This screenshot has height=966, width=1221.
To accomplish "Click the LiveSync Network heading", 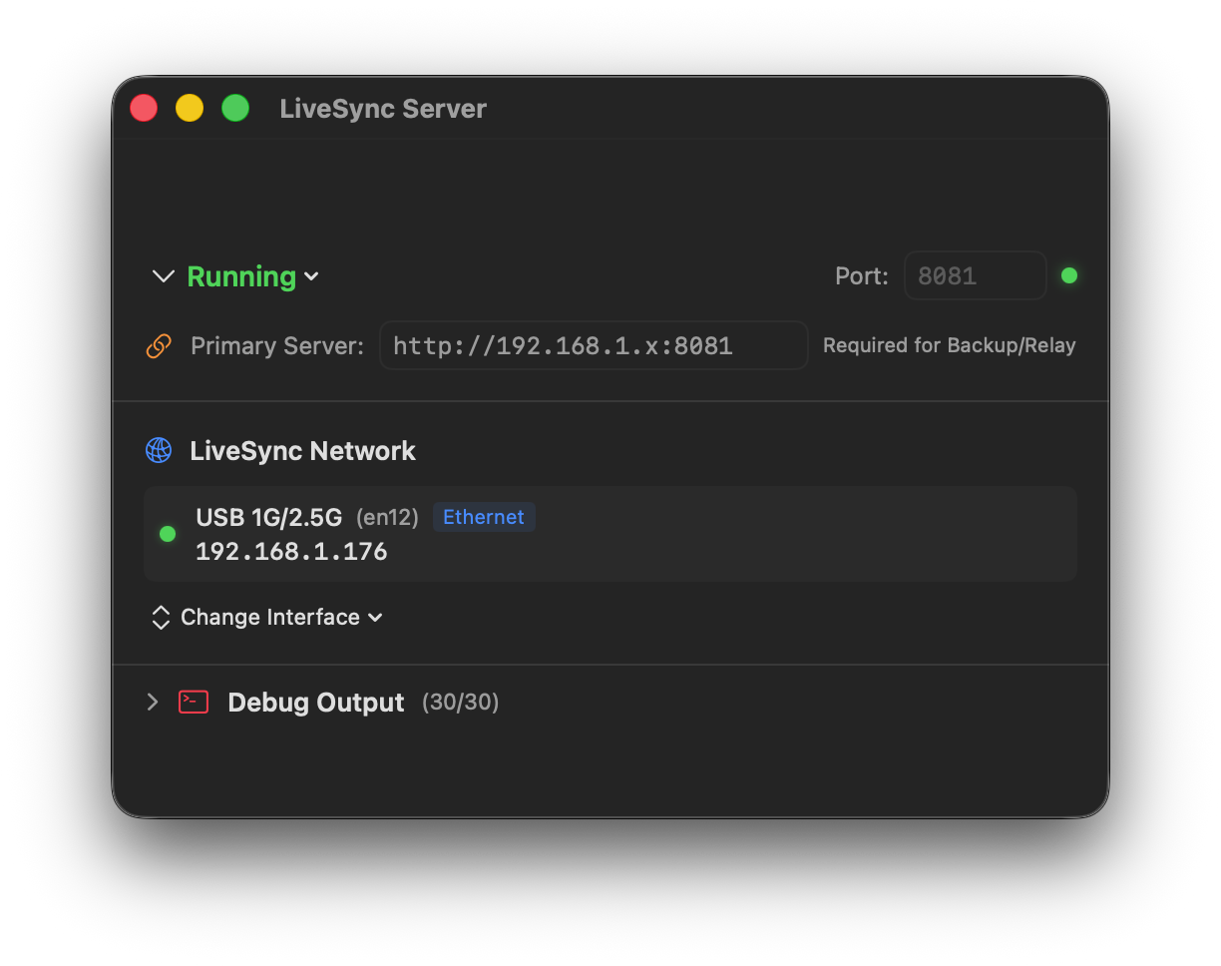I will pyautogui.click(x=302, y=451).
